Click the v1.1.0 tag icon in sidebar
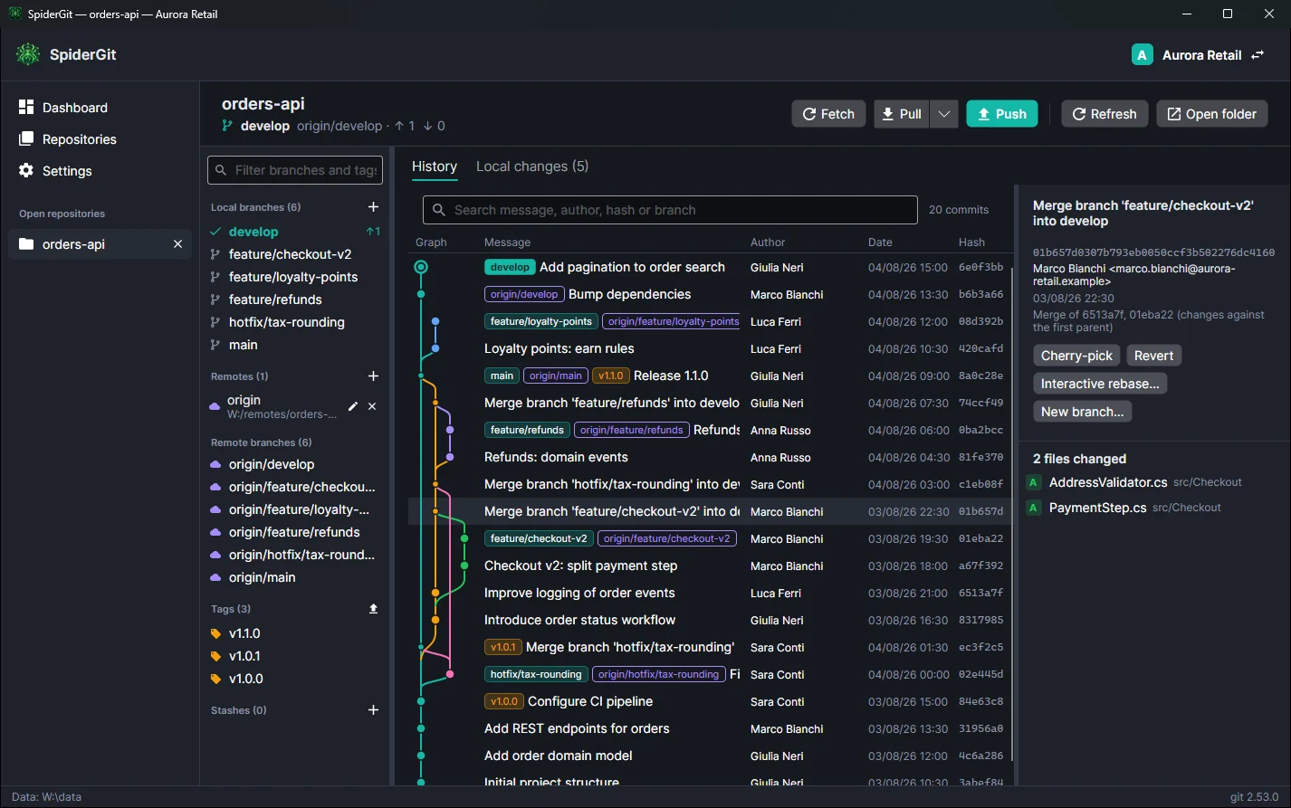 tap(215, 634)
